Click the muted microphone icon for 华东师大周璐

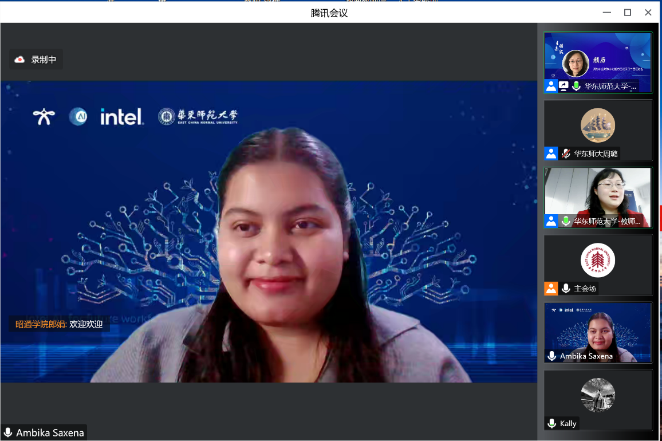(x=566, y=153)
